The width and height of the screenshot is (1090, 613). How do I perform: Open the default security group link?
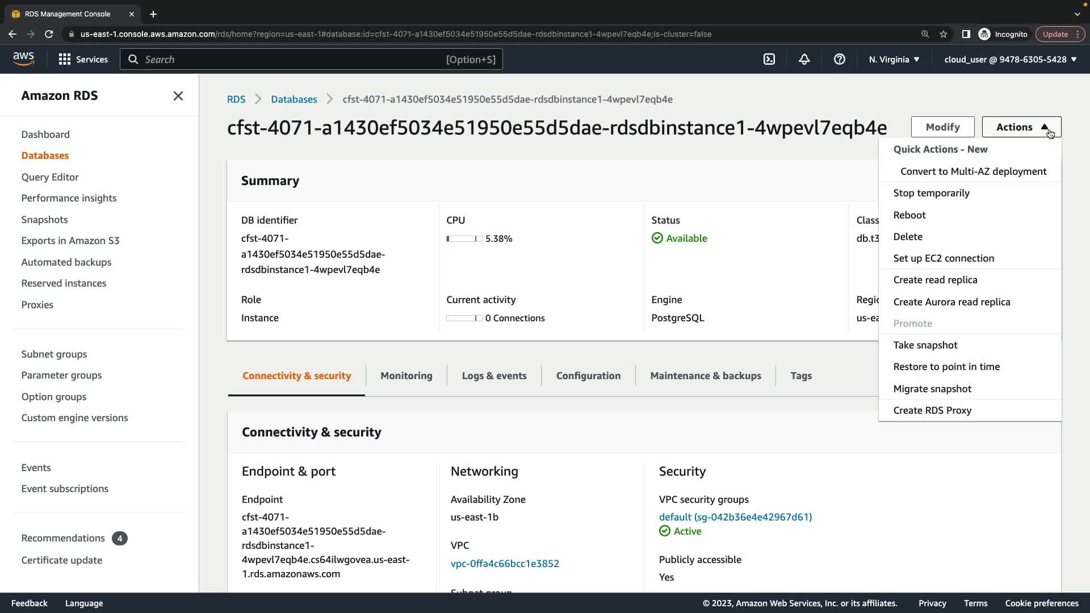(x=735, y=517)
